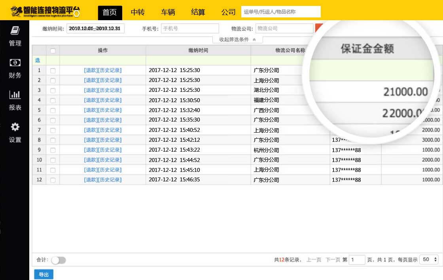Tick the select-all checkbox in table header
443x280 pixels.
click(x=53, y=51)
